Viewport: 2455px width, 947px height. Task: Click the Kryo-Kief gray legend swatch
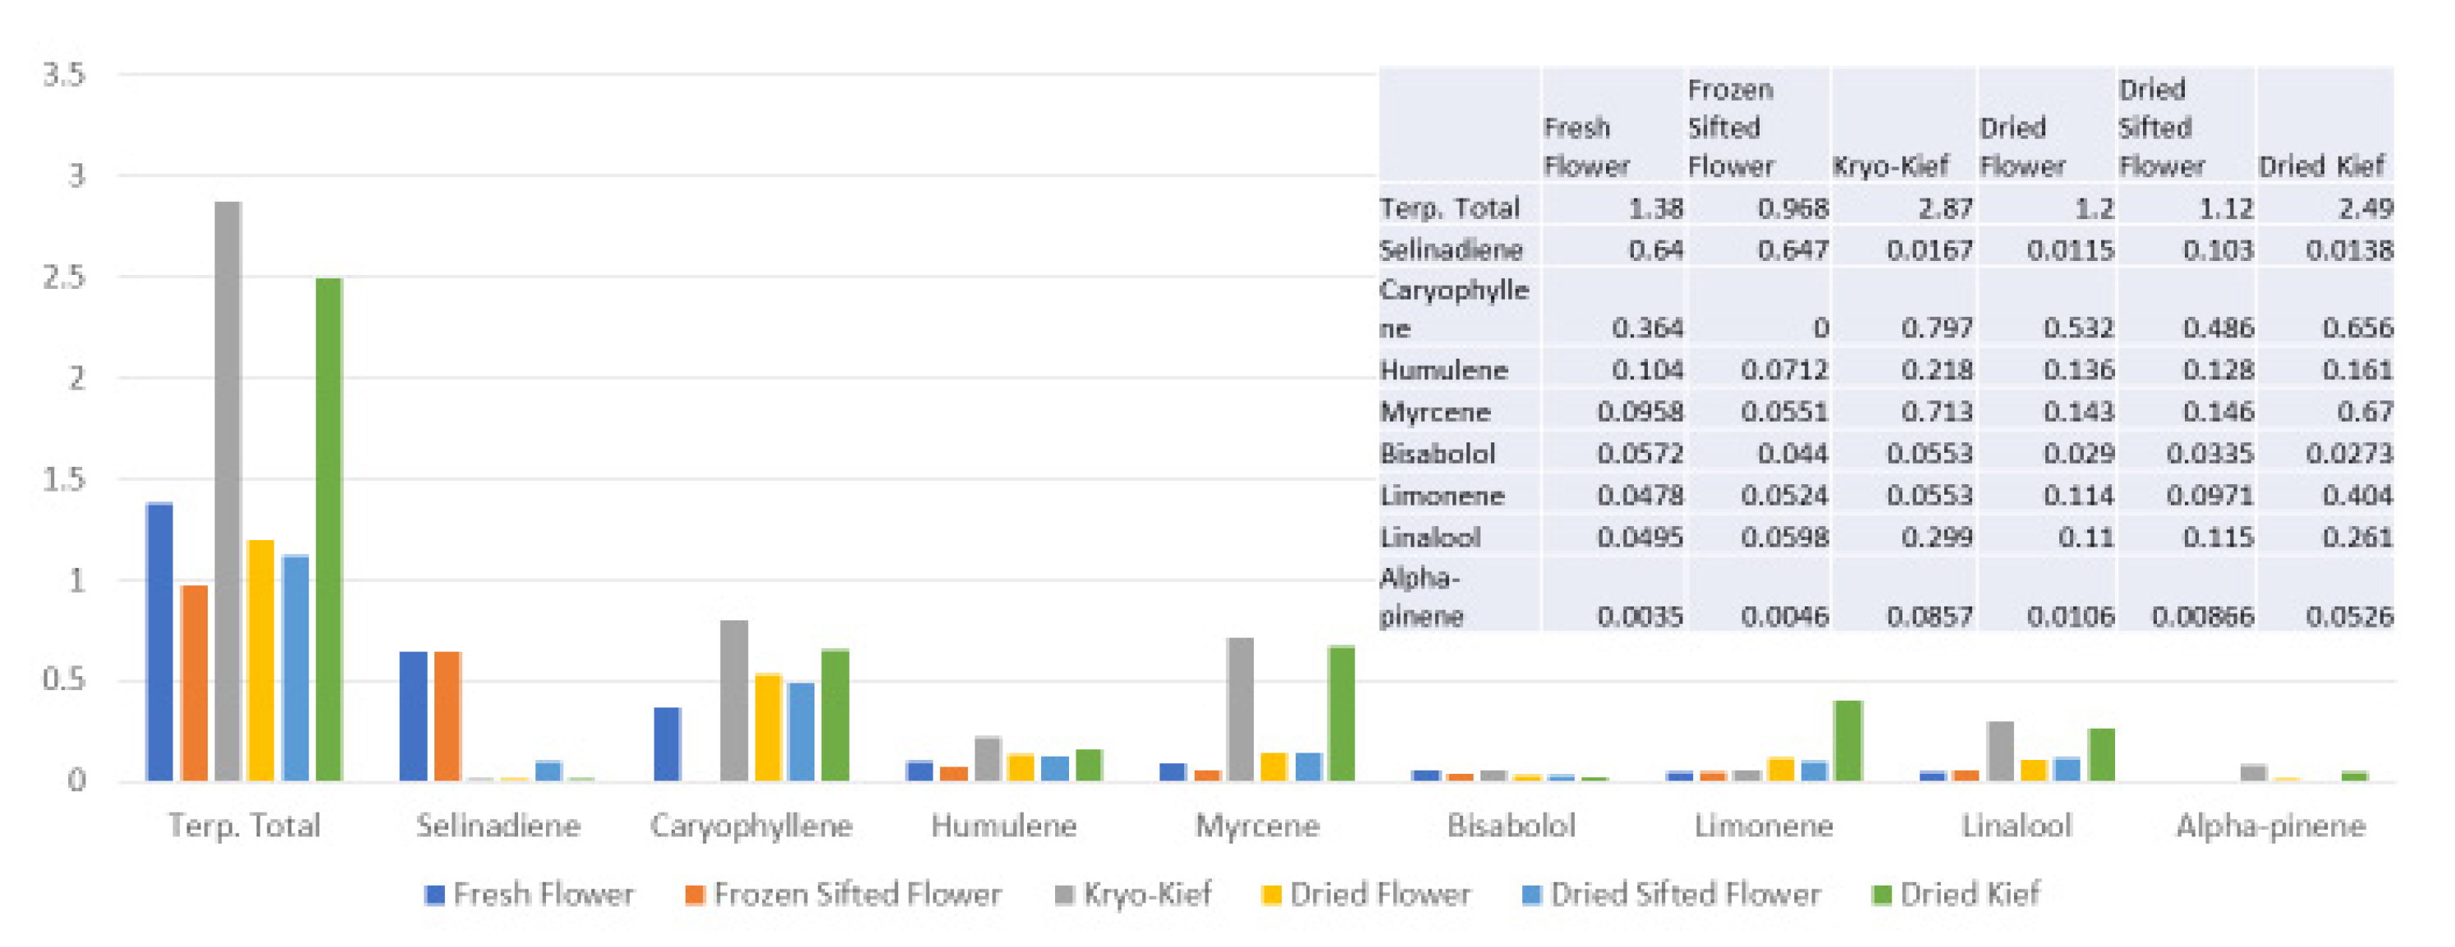pos(1065,894)
